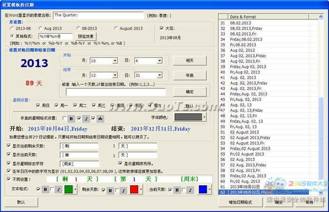Click the 增加日期格式 button
The image size is (329, 212).
240,202
